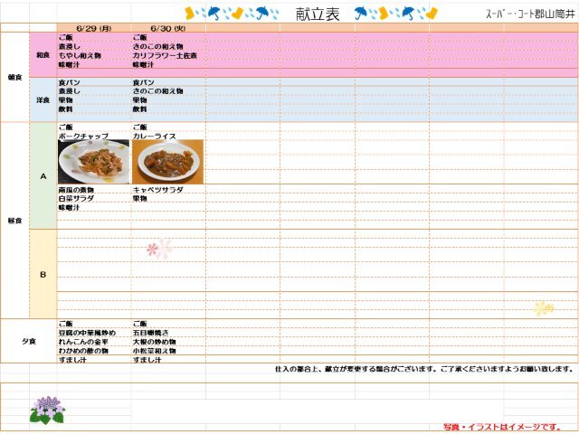Image resolution: width=579 pixels, height=434 pixels.
Task: Click きのこの和え物 in the 洋食 row
Action: [x=158, y=91]
